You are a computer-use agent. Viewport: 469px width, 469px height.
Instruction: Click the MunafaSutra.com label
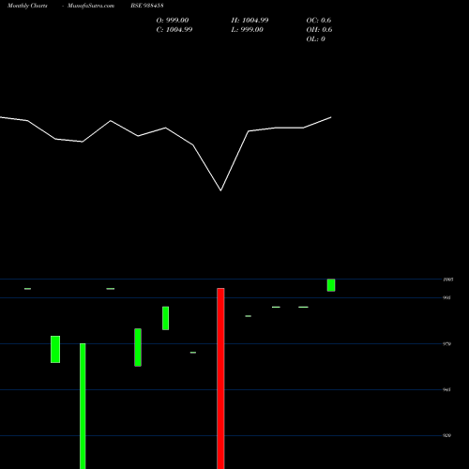pyautogui.click(x=91, y=6)
